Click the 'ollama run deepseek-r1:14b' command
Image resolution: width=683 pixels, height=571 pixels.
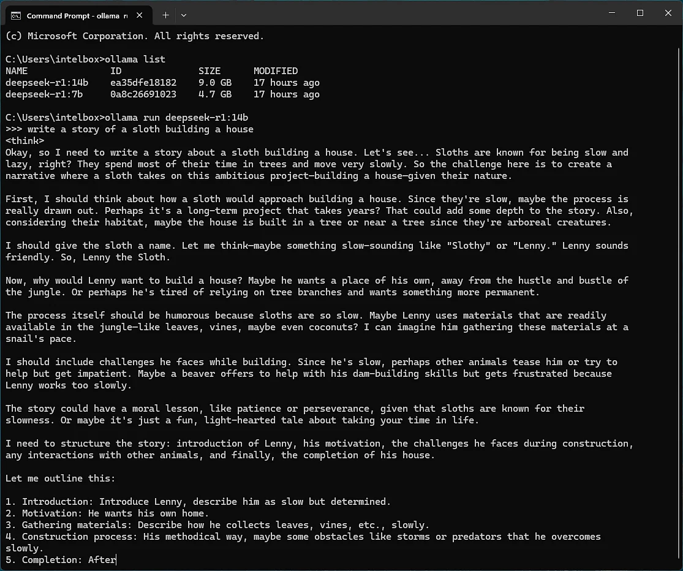(176, 118)
